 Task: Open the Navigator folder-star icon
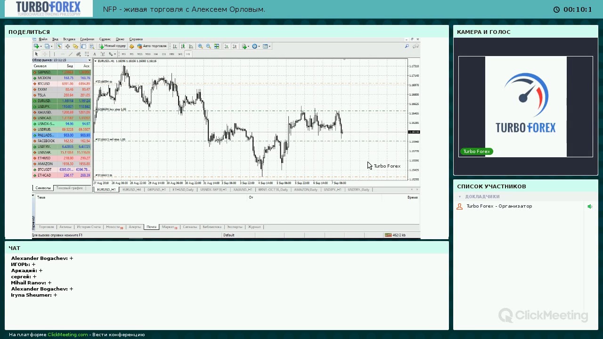[x=75, y=46]
